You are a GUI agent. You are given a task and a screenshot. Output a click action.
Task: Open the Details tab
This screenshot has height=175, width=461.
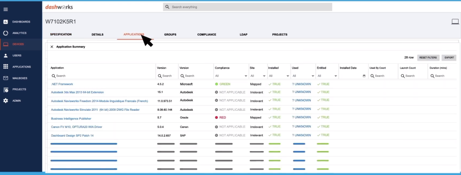click(97, 35)
